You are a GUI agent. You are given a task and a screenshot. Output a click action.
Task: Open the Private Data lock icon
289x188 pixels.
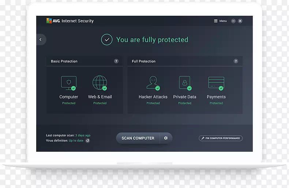click(x=185, y=83)
